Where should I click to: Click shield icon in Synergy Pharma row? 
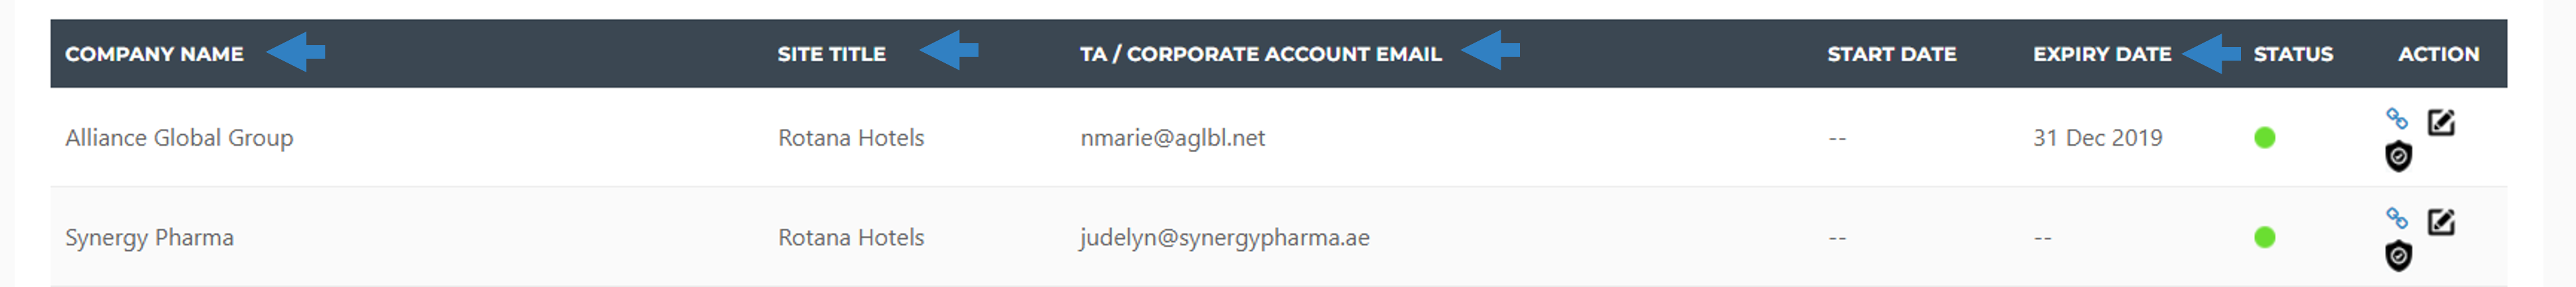pyautogui.click(x=2398, y=257)
